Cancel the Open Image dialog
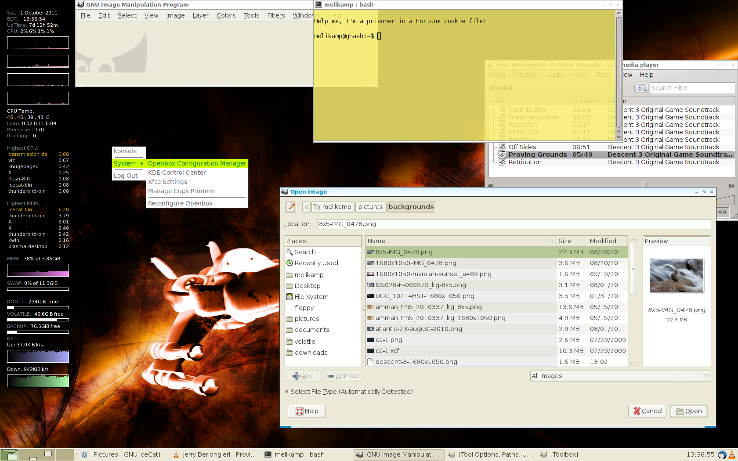738x461 pixels. coord(648,411)
